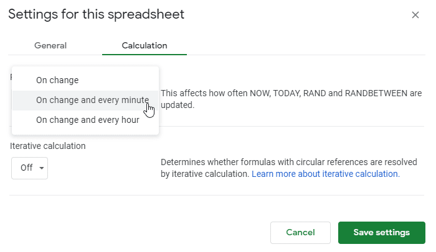Click the "updated." text under recalculation description
Image resolution: width=436 pixels, height=252 pixels.
pos(178,106)
